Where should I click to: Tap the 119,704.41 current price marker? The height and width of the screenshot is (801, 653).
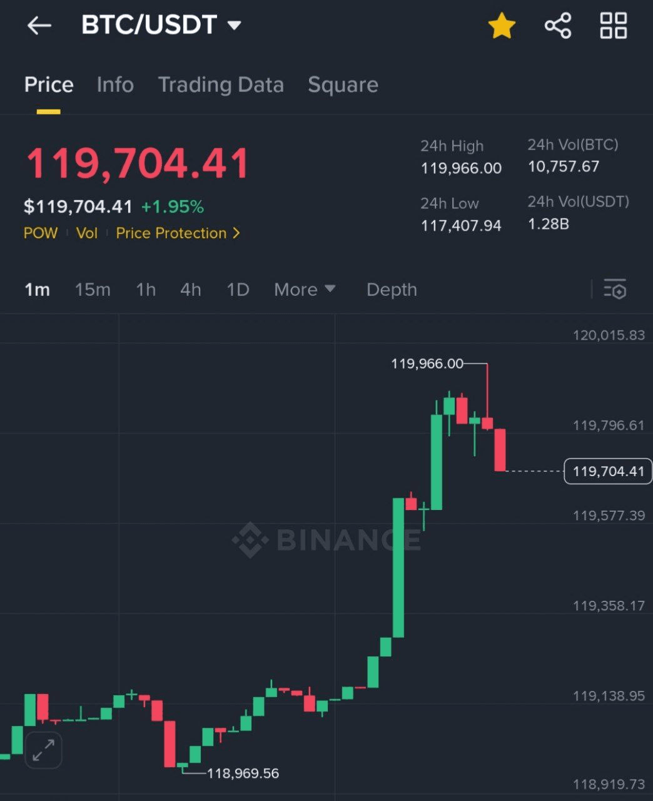pos(608,471)
